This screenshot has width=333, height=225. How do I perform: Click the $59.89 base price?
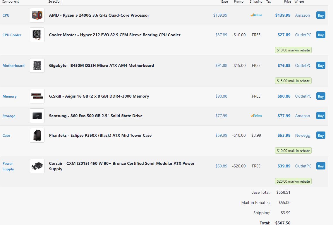click(x=221, y=166)
